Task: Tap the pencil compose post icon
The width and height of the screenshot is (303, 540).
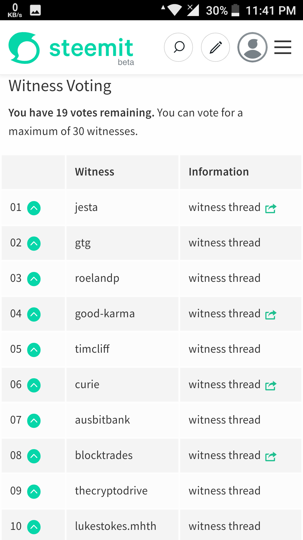Action: coord(215,47)
